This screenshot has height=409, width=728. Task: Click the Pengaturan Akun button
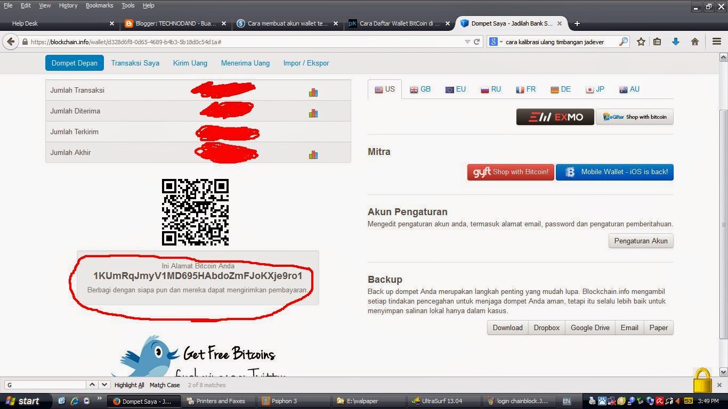[x=641, y=241]
